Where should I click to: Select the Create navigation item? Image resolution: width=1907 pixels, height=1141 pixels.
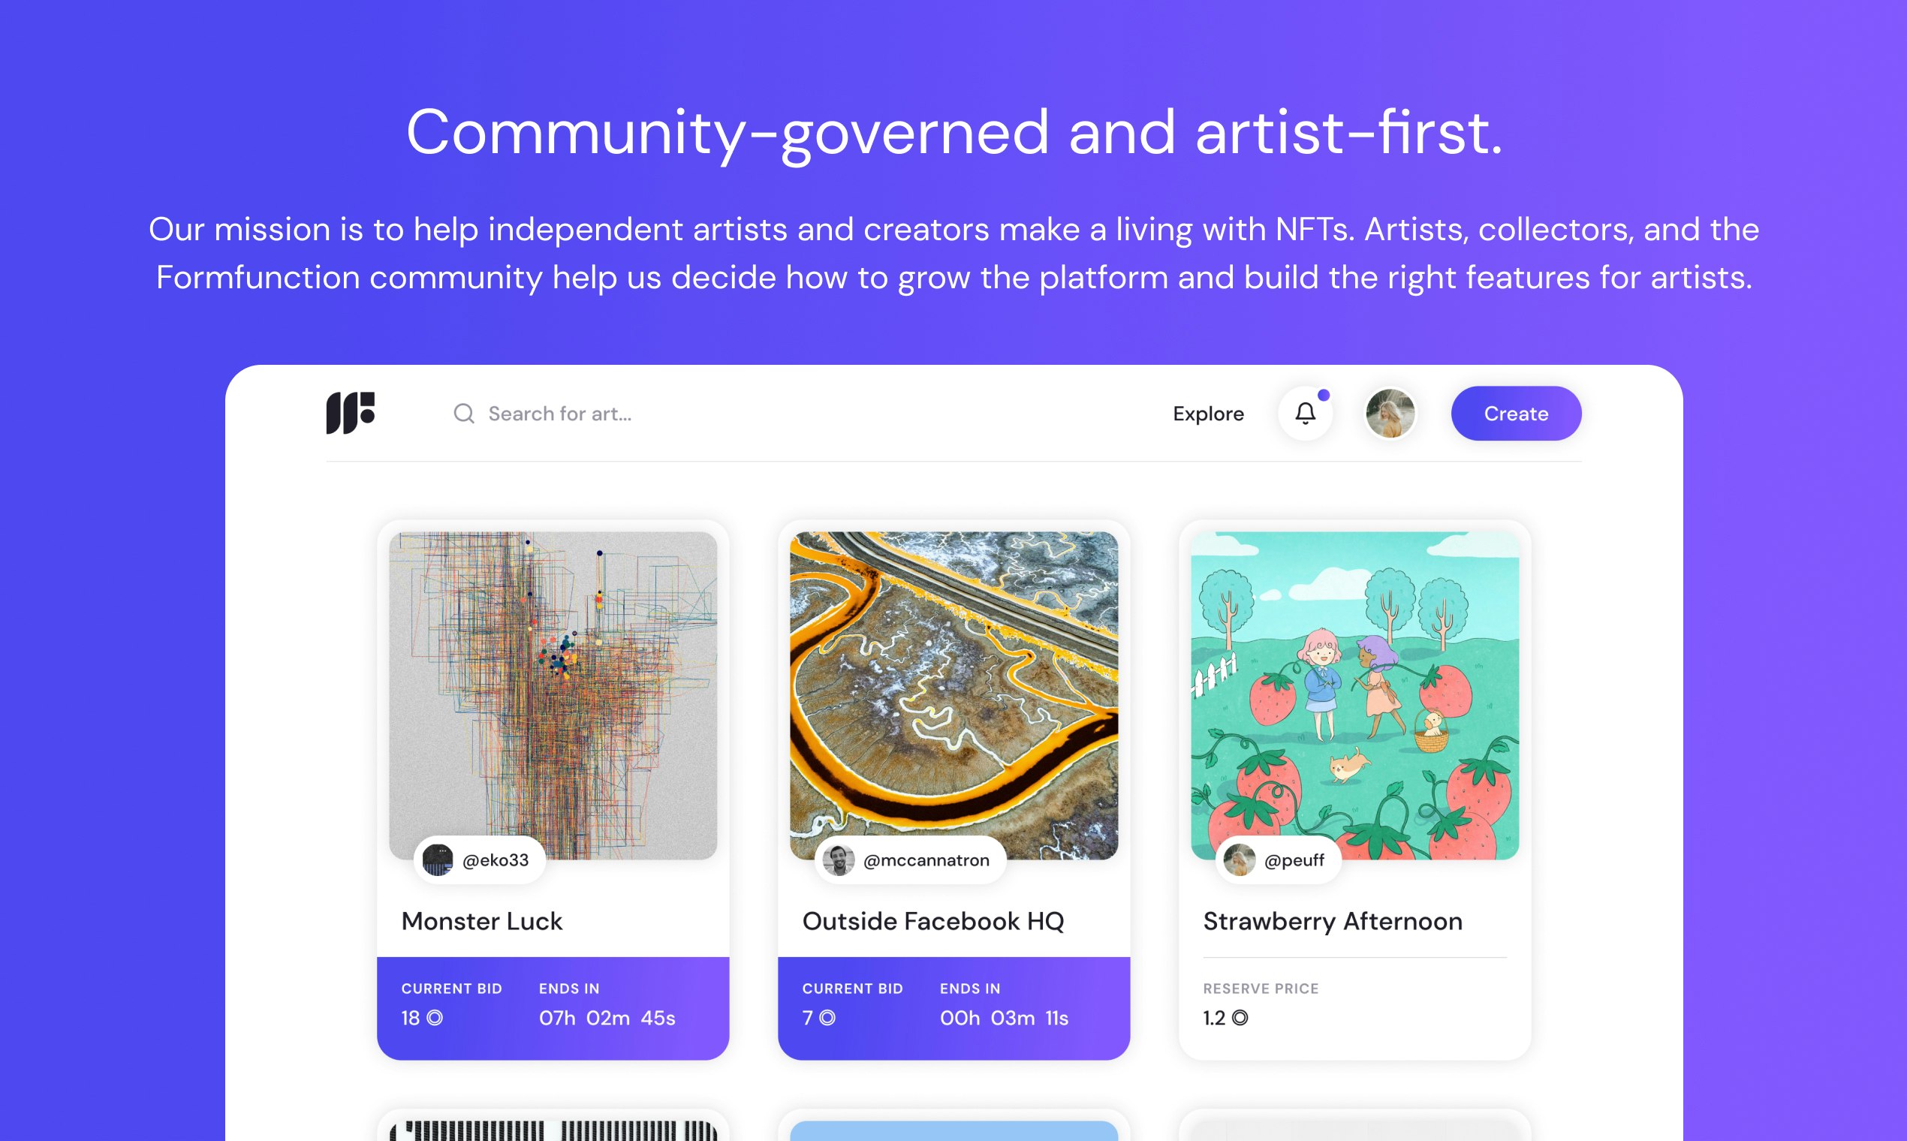pos(1515,414)
